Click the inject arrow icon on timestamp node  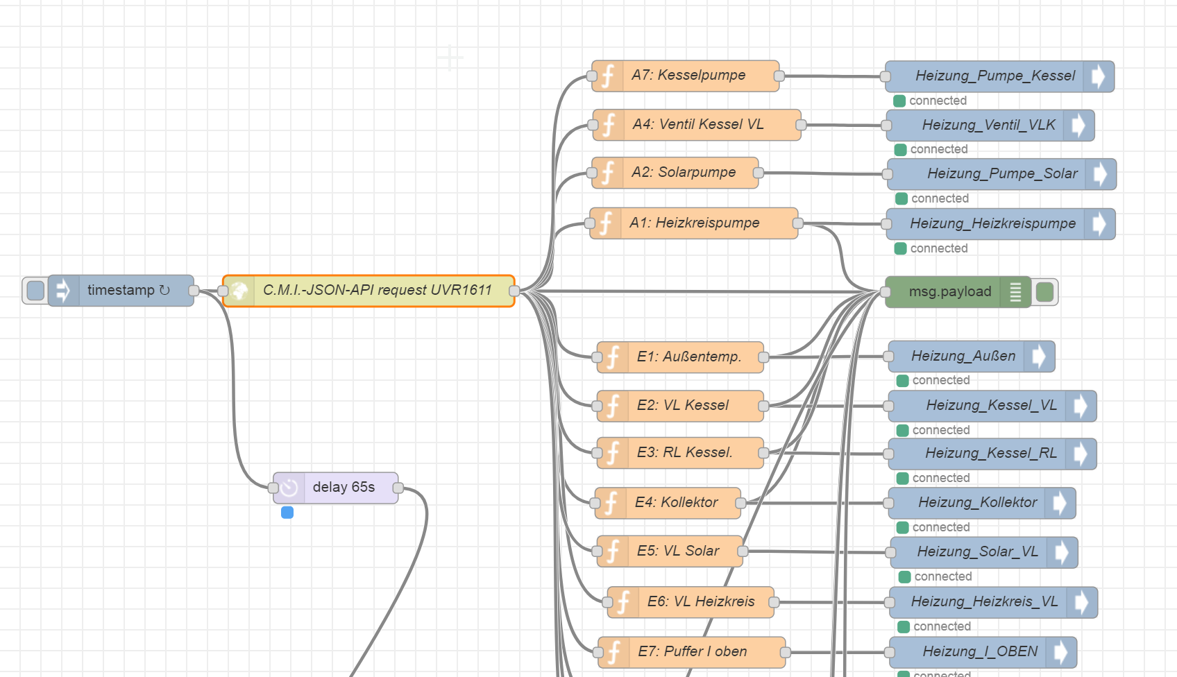point(63,291)
